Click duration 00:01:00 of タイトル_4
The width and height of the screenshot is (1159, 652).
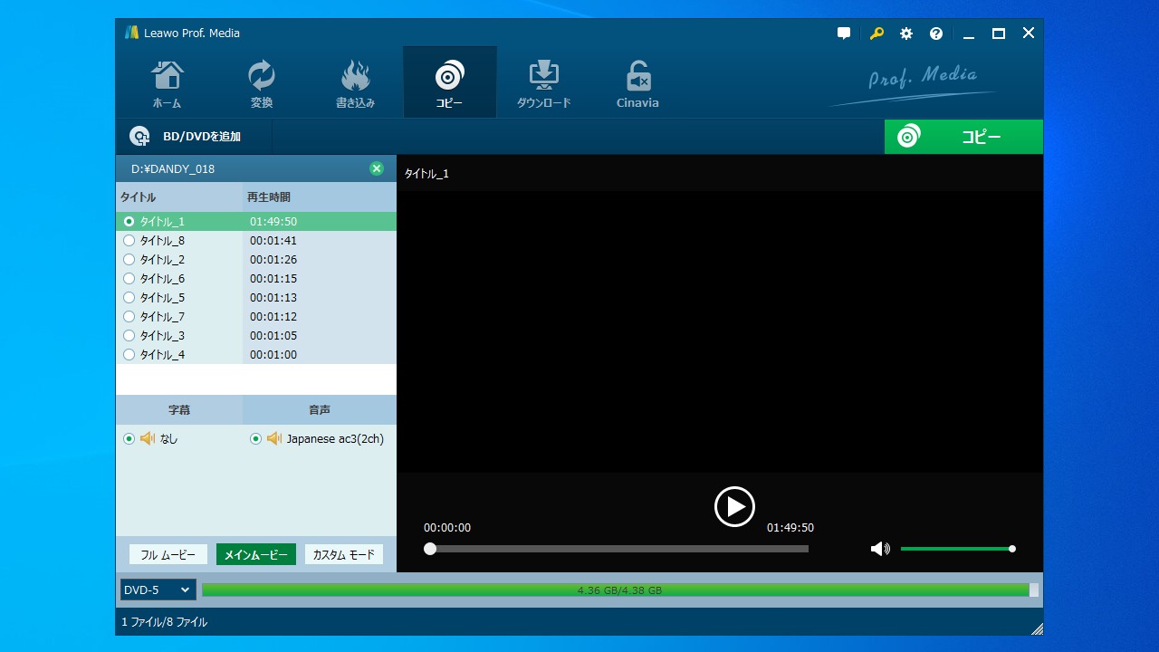273,354
